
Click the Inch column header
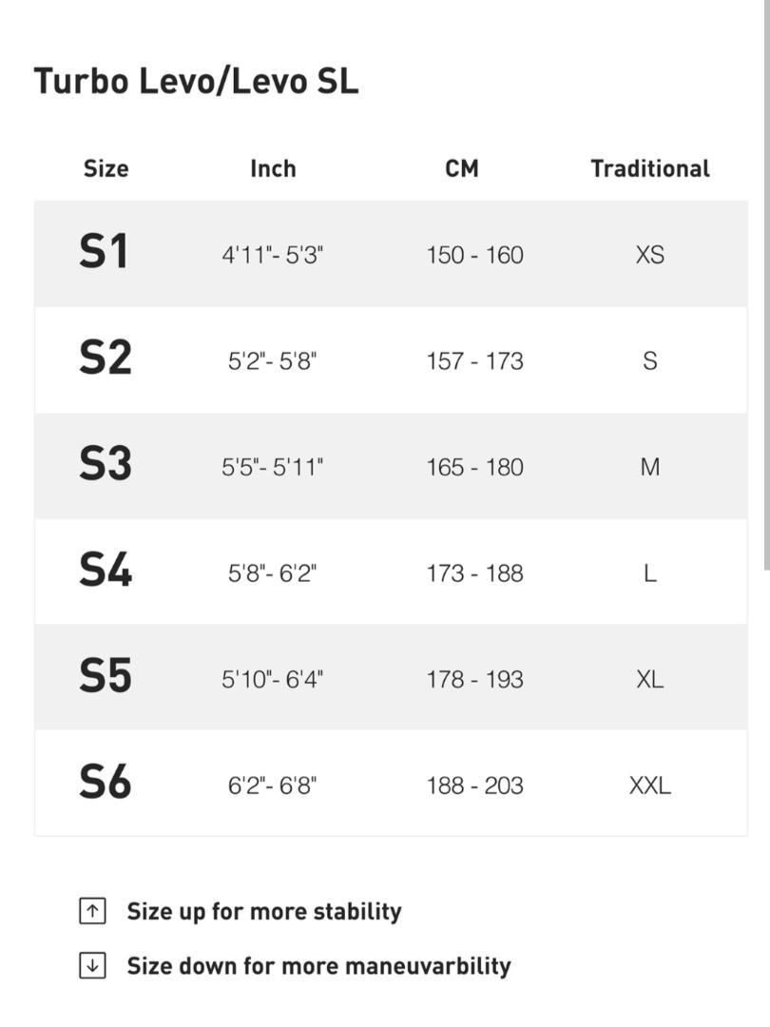point(273,169)
